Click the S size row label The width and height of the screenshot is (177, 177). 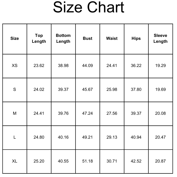coord(14,89)
